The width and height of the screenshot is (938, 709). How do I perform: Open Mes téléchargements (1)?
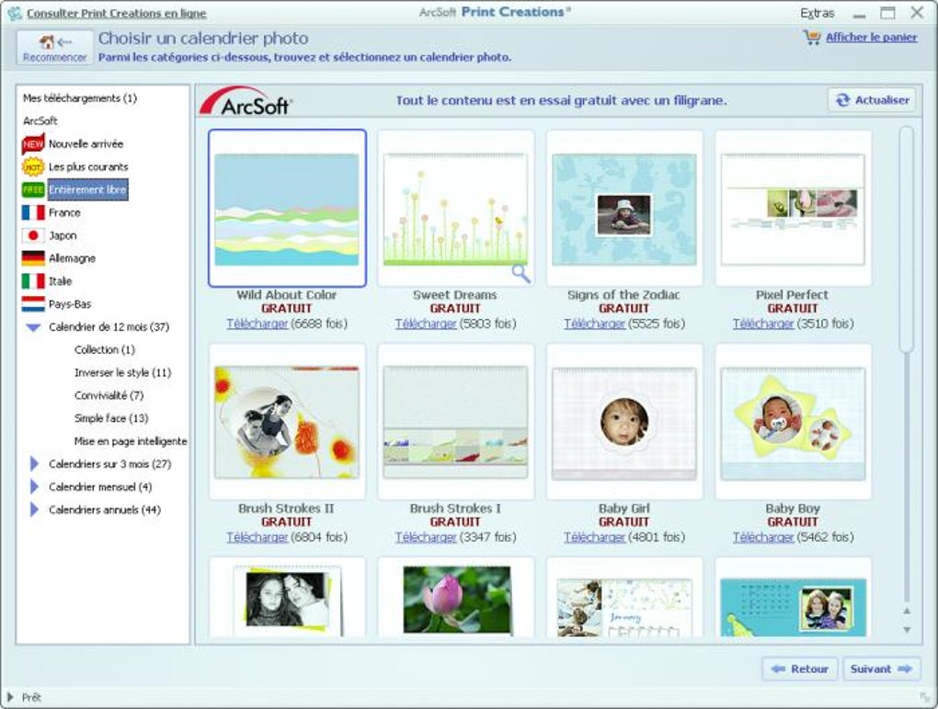[x=80, y=97]
